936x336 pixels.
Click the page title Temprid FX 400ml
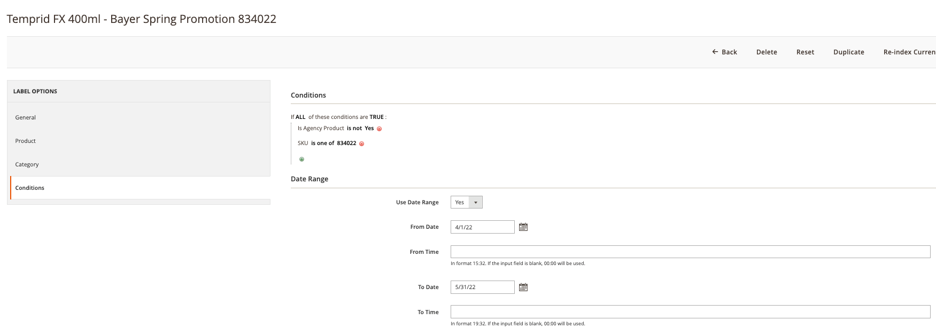coord(141,19)
